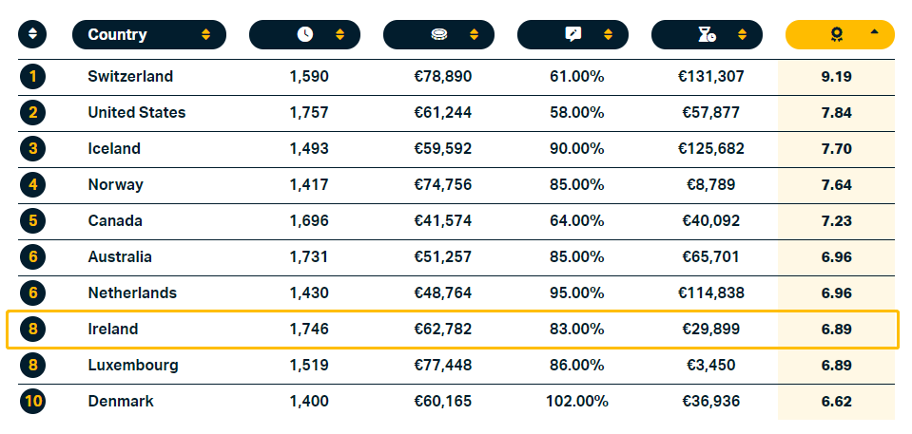
Task: Click the chat bubble icon column header
Action: pyautogui.click(x=572, y=35)
